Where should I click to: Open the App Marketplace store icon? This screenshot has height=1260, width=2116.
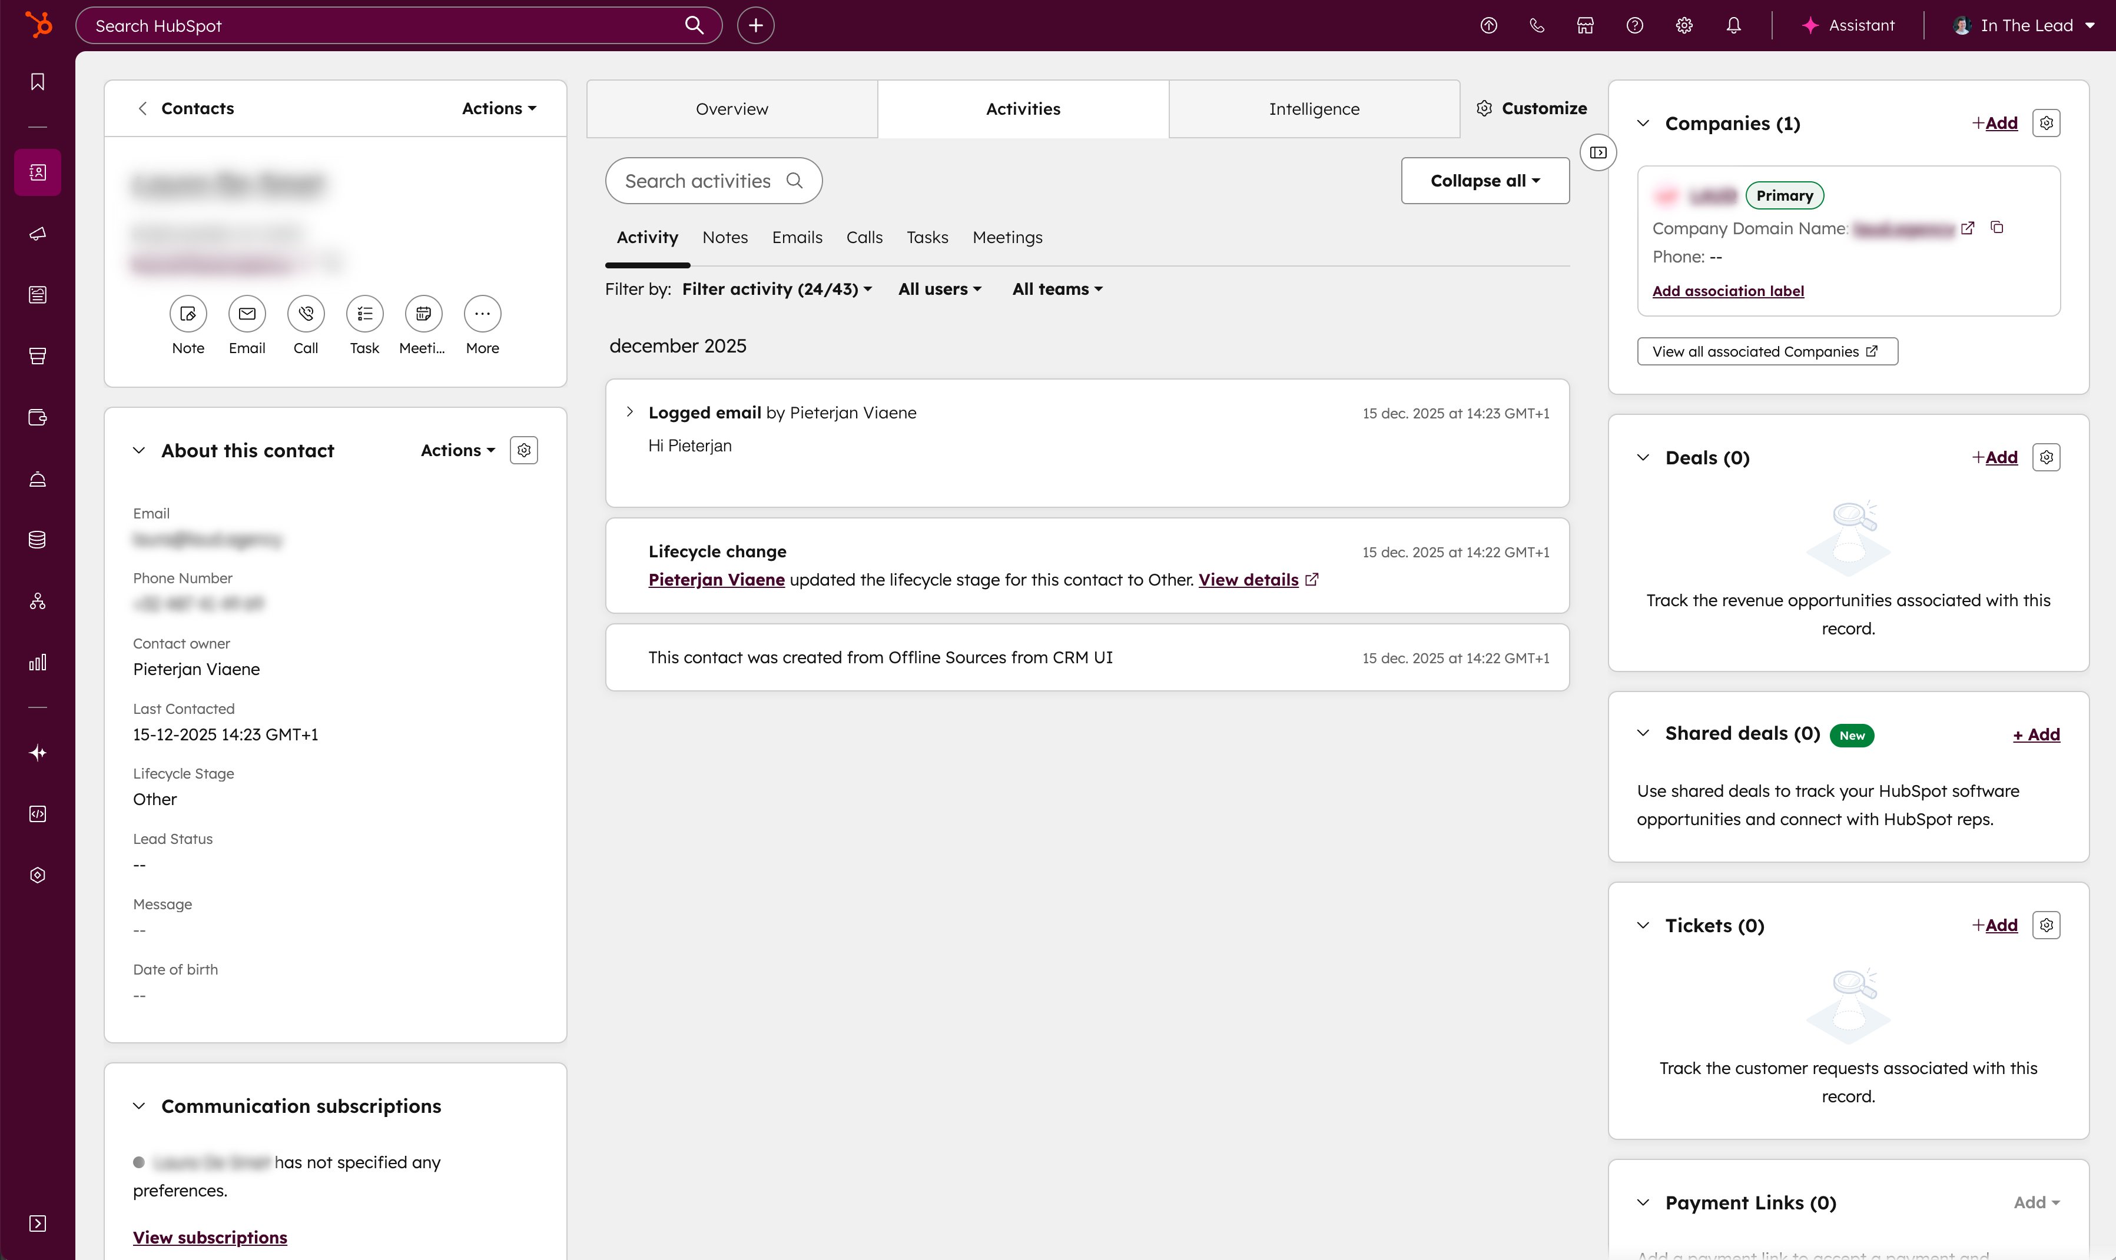pos(1584,25)
